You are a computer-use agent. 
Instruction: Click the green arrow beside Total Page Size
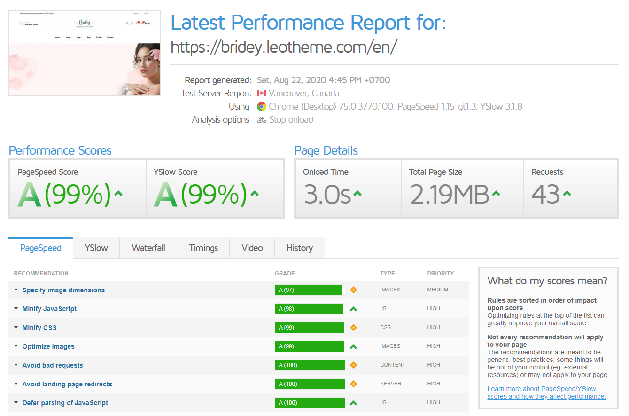coord(496,193)
